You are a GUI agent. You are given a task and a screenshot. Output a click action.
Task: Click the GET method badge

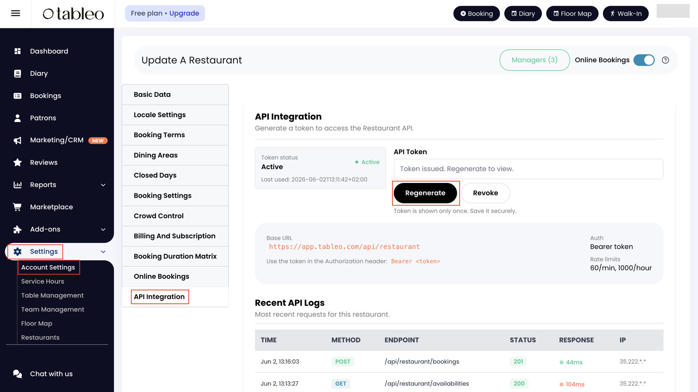coord(341,384)
